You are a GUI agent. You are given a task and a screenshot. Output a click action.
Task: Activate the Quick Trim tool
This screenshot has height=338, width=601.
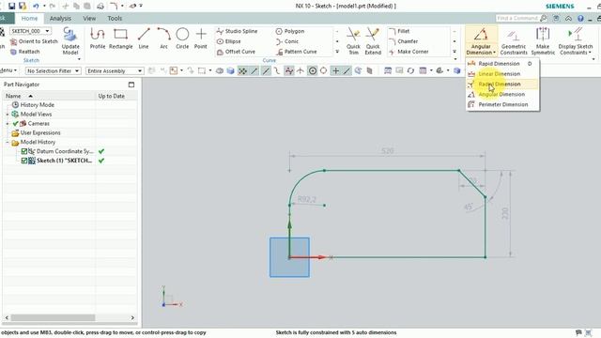point(353,41)
